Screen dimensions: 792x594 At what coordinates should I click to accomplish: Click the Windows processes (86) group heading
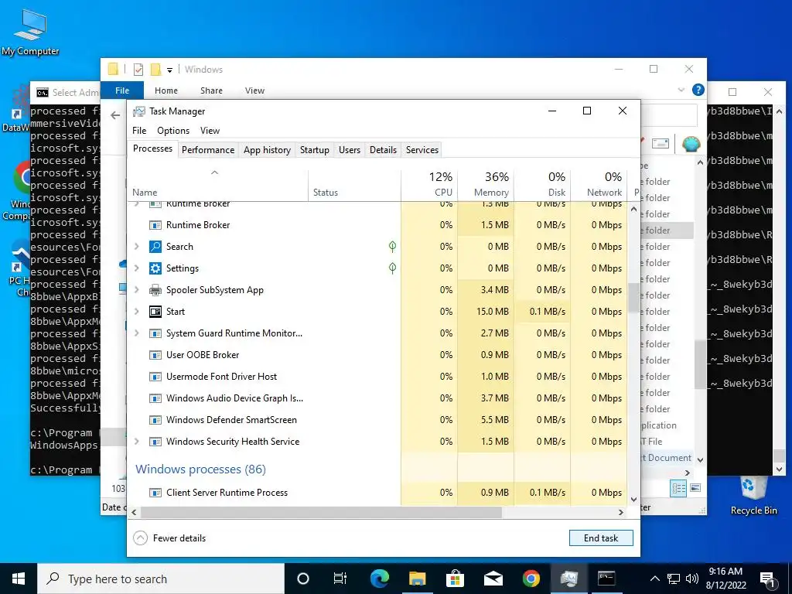[x=200, y=469]
